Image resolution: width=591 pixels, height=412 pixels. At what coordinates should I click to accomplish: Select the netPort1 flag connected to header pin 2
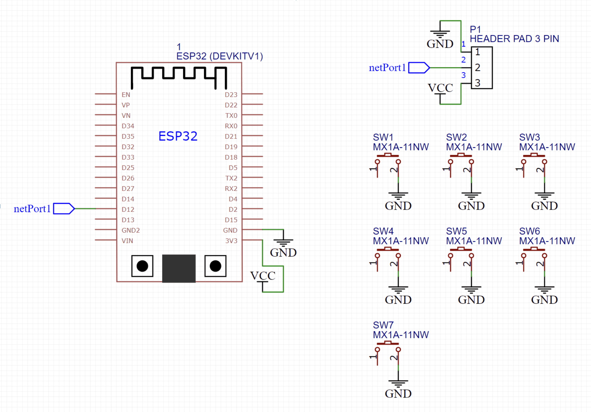[x=419, y=68]
